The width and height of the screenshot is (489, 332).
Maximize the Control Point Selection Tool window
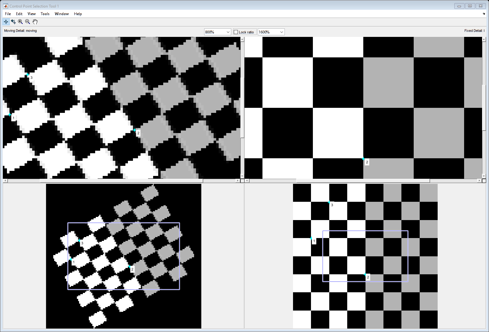(x=470, y=6)
